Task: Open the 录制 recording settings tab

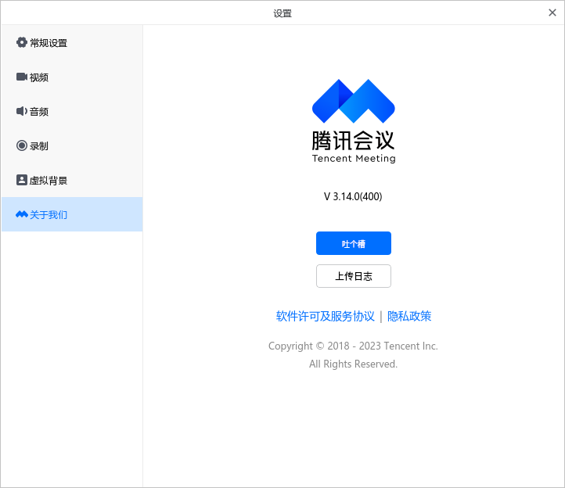Action: click(x=72, y=145)
